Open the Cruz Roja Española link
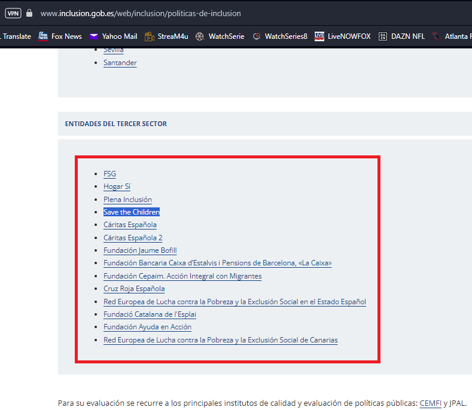 point(134,289)
